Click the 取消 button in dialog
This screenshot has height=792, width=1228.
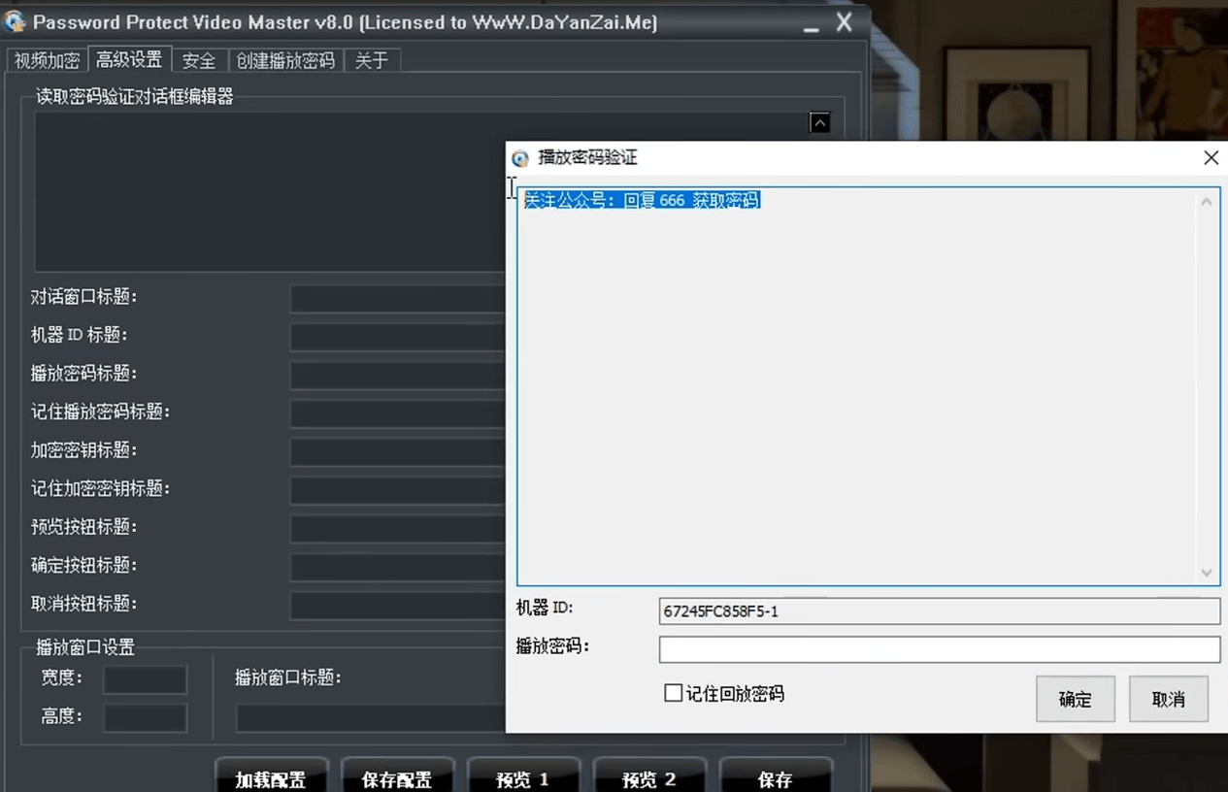1168,699
